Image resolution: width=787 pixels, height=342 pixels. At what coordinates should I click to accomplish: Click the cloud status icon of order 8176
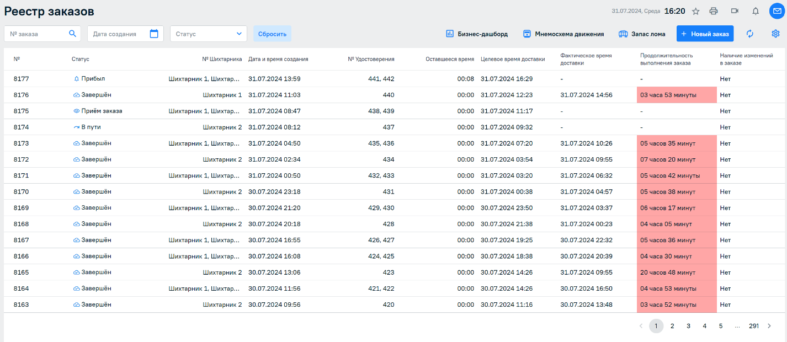77,95
